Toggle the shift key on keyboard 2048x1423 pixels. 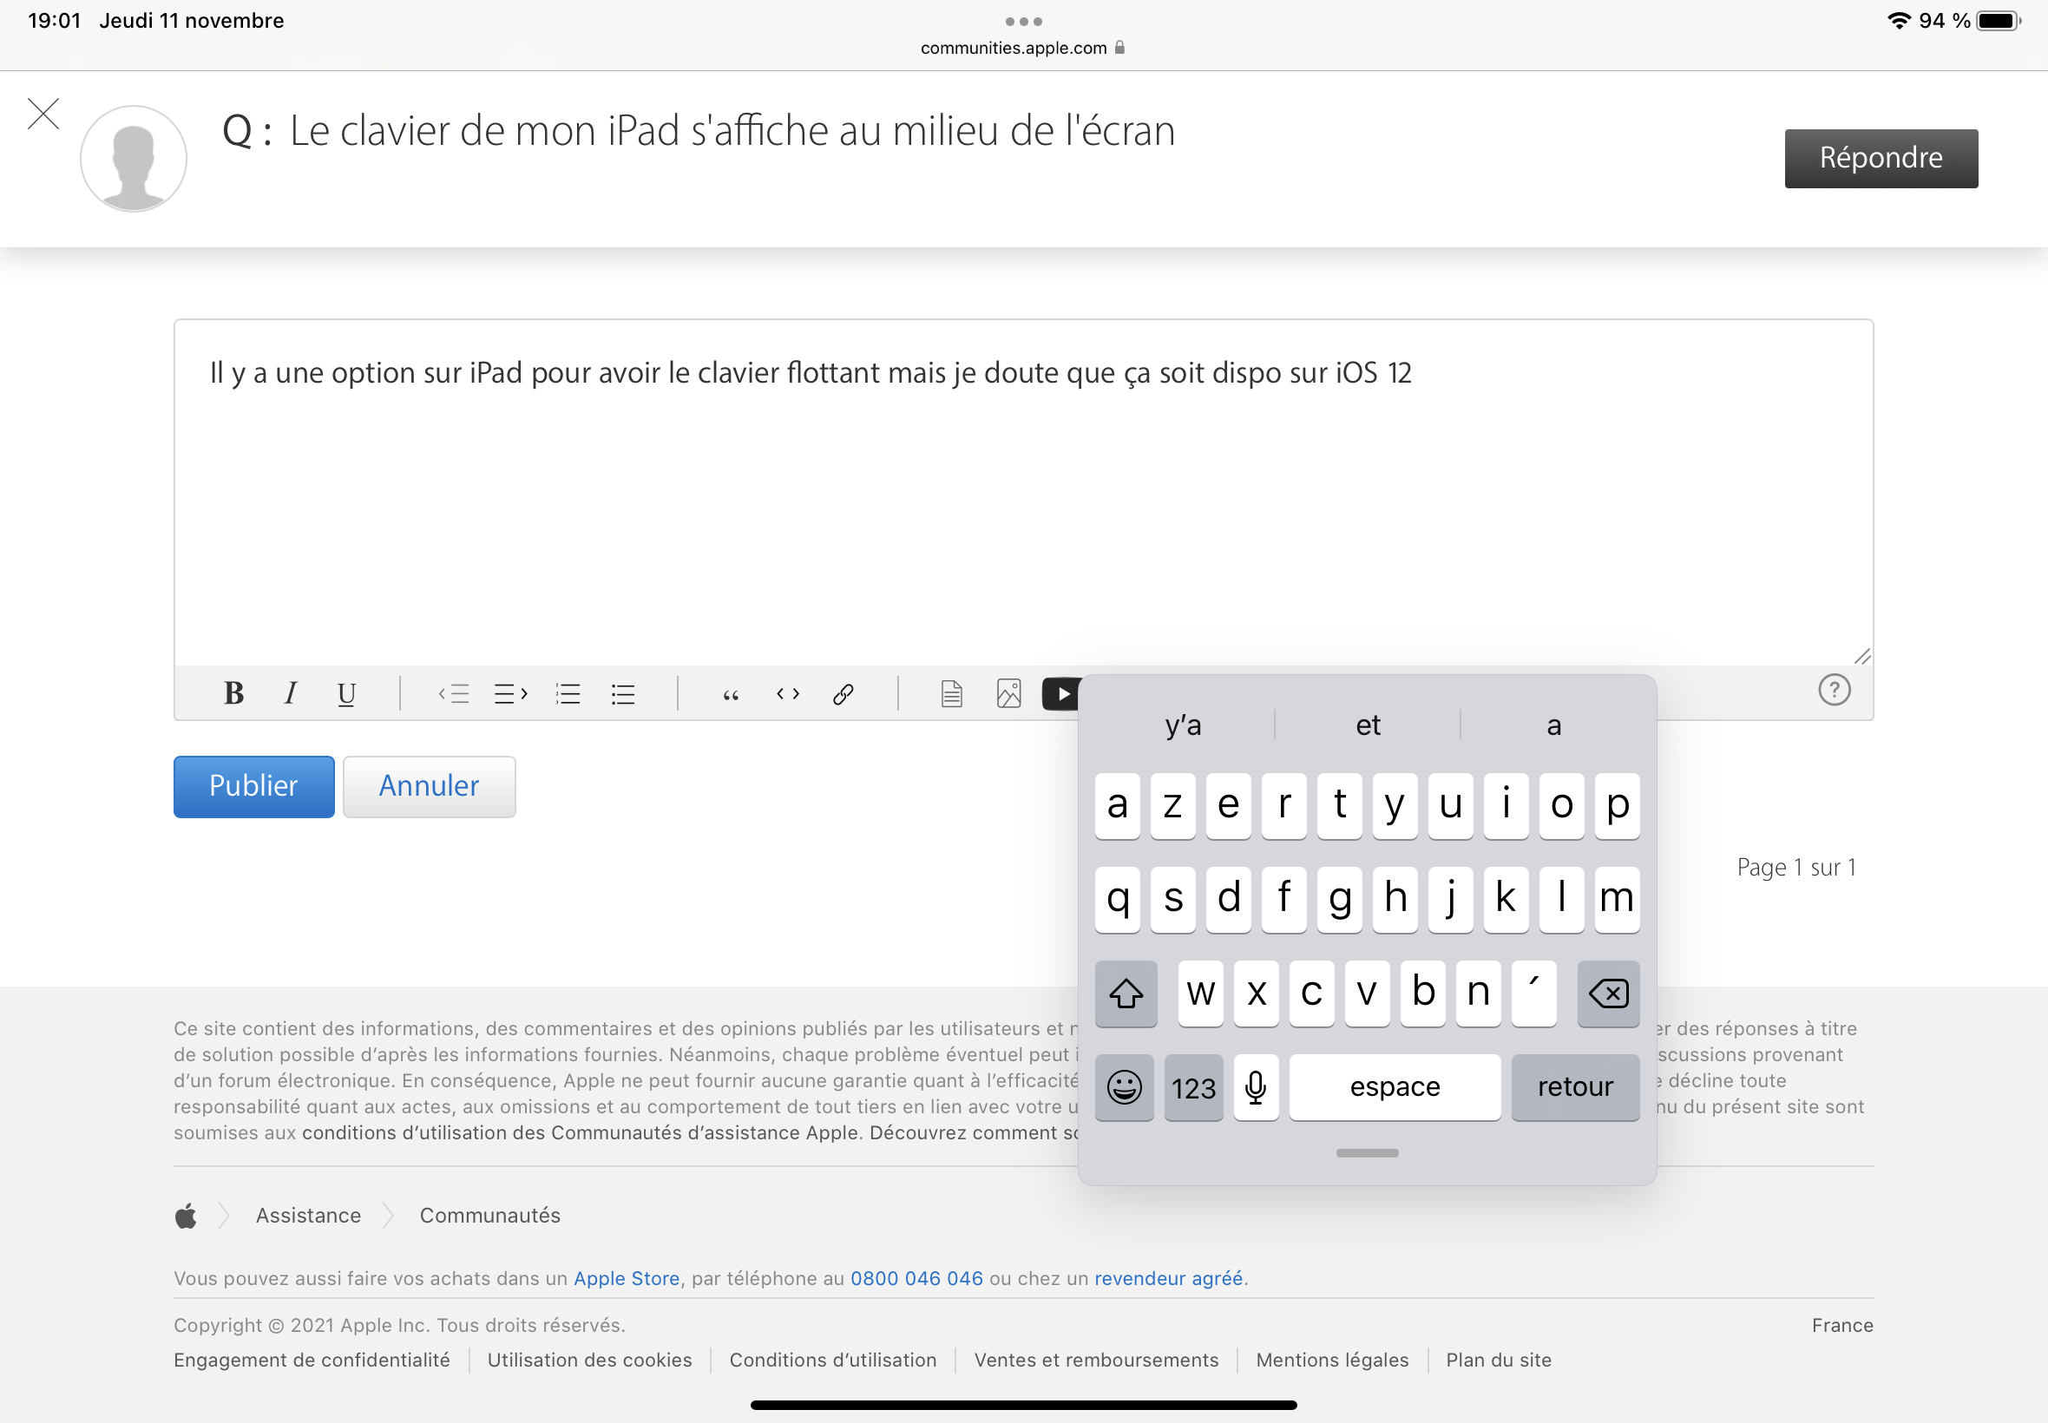(x=1126, y=993)
